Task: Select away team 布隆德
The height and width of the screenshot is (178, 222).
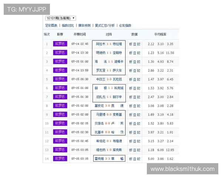Action: [117, 141]
